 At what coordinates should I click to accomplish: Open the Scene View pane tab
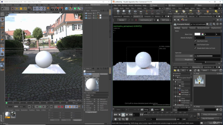click(117, 16)
